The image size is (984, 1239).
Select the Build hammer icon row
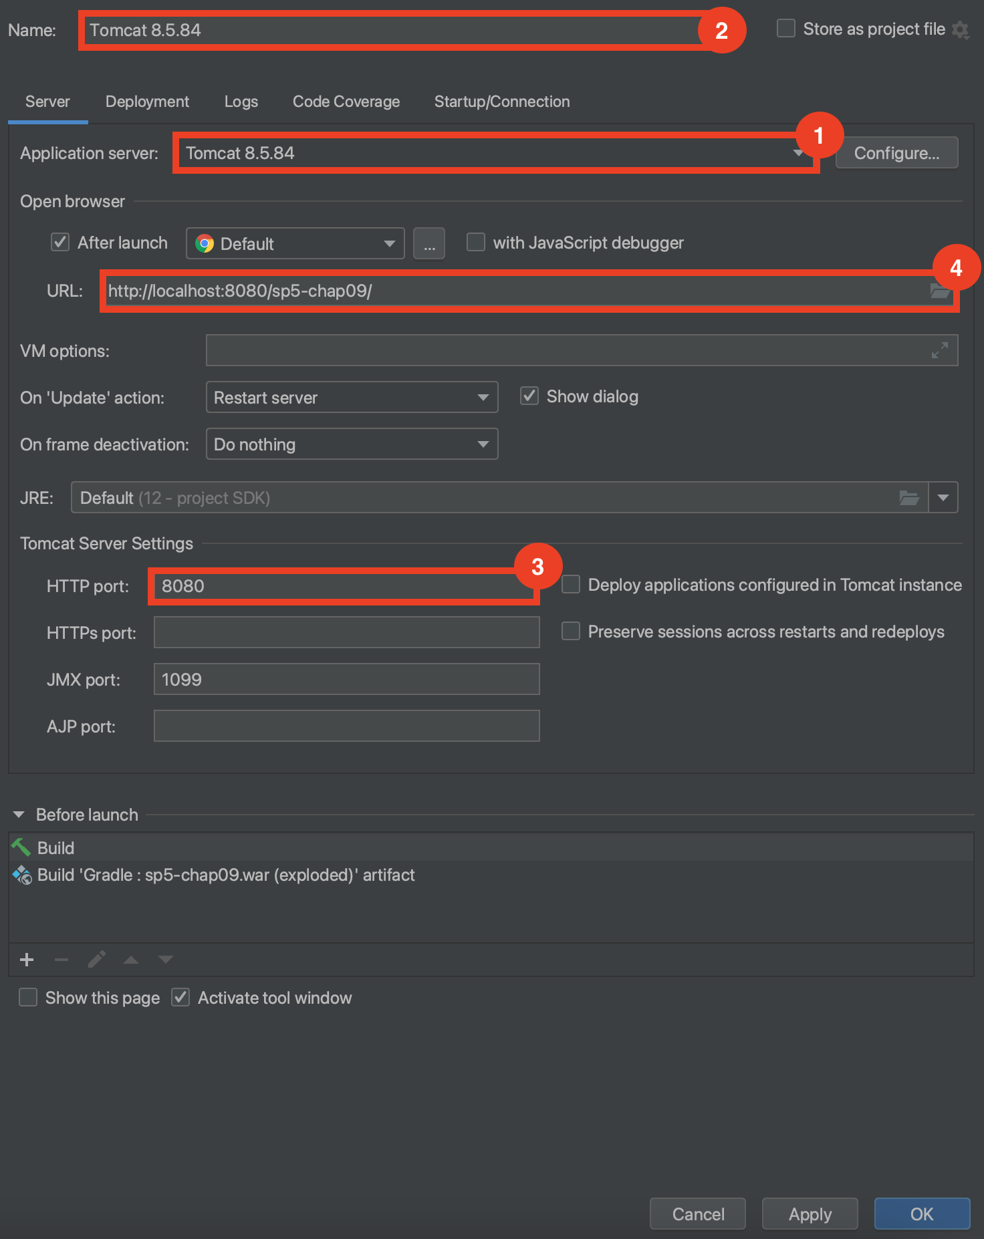tap(491, 848)
